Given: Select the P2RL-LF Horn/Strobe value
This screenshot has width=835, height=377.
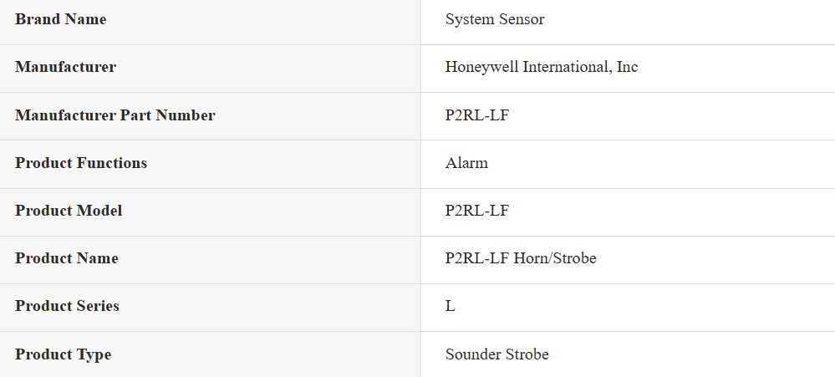Looking at the screenshot, I should click(521, 258).
